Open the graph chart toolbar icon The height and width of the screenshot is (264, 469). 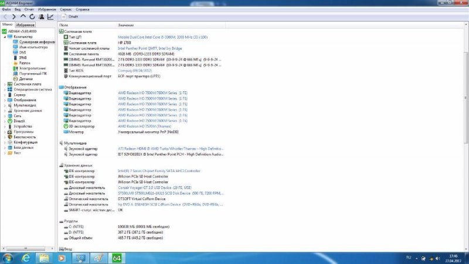tap(50, 17)
